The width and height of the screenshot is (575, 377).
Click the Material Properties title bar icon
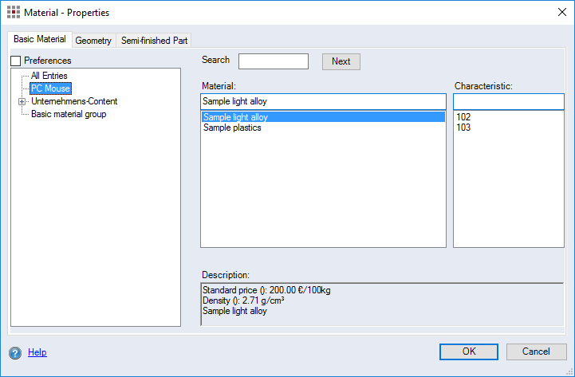click(x=14, y=13)
